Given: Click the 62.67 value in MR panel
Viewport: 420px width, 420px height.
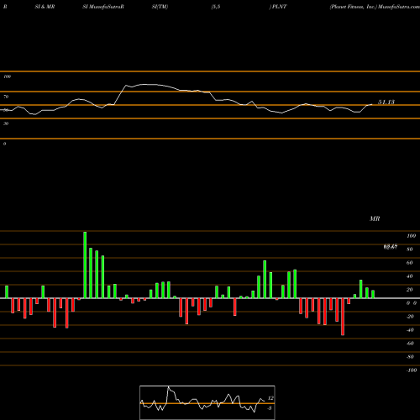Looking at the screenshot, I should 391,247.
